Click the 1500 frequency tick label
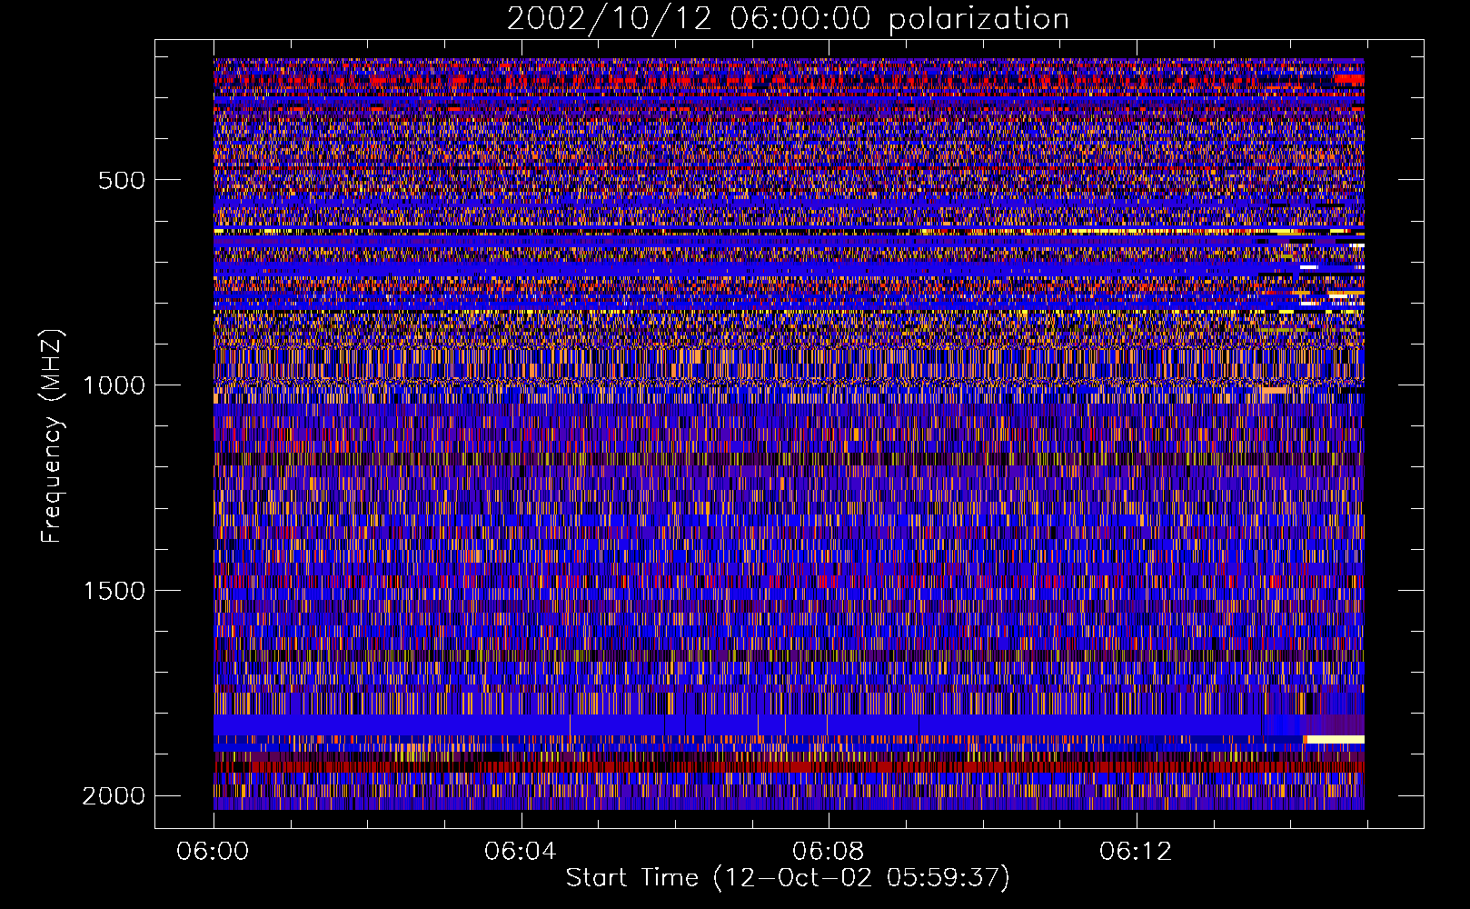This screenshot has width=1470, height=909. 114,591
